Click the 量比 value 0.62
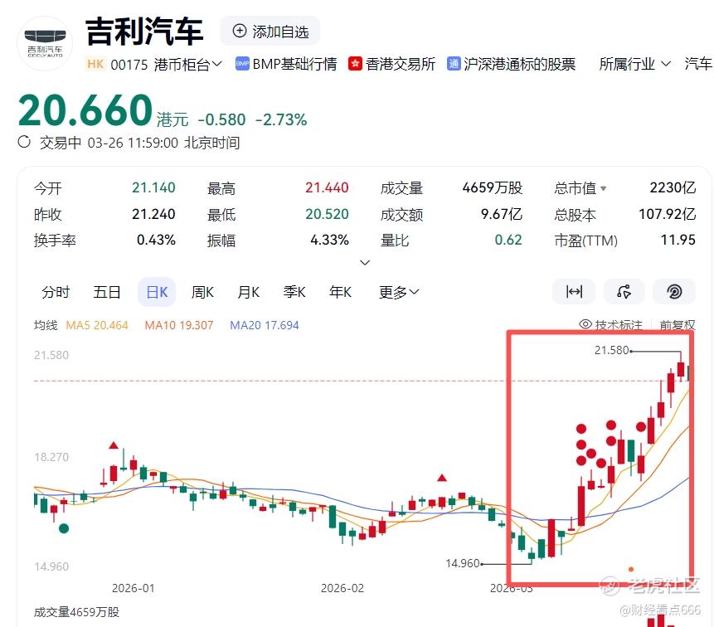The width and height of the screenshot is (714, 627). pyautogui.click(x=508, y=240)
